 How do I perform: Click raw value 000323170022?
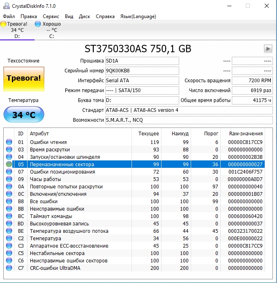245,231
